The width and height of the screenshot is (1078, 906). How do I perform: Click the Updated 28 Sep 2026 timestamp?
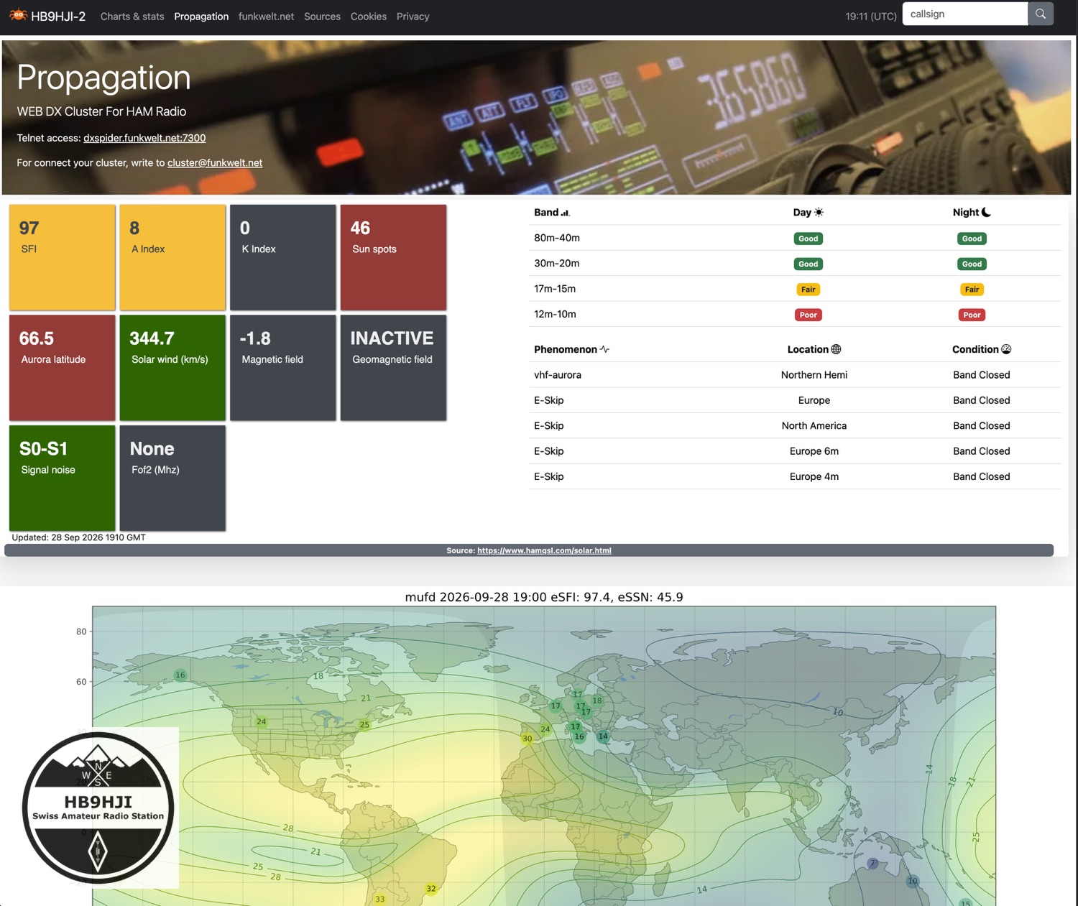point(79,537)
